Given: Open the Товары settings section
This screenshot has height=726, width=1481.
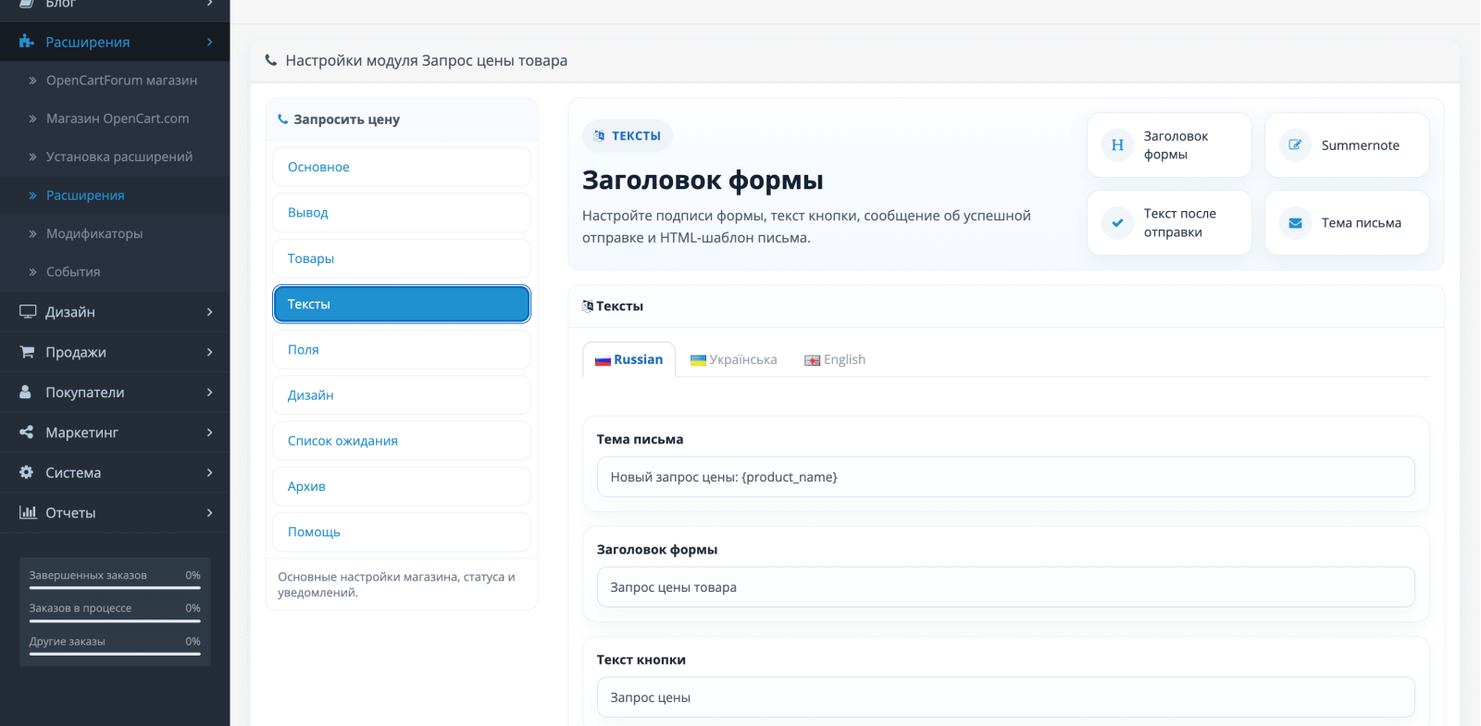Looking at the screenshot, I should click(x=402, y=258).
